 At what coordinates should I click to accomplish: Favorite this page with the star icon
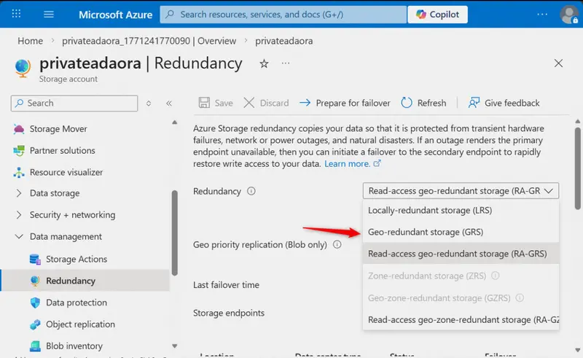(x=264, y=63)
